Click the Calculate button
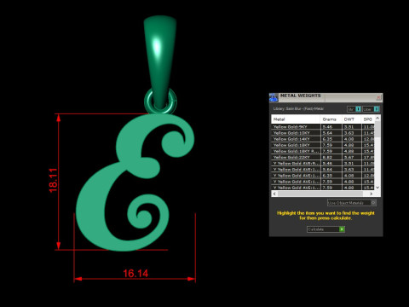Screen dimensions: 409x307 pos(325,229)
